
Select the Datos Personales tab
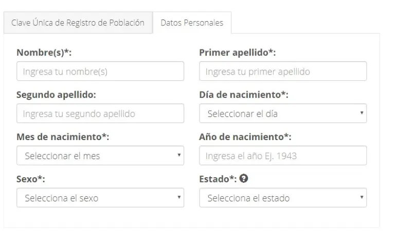coord(192,23)
